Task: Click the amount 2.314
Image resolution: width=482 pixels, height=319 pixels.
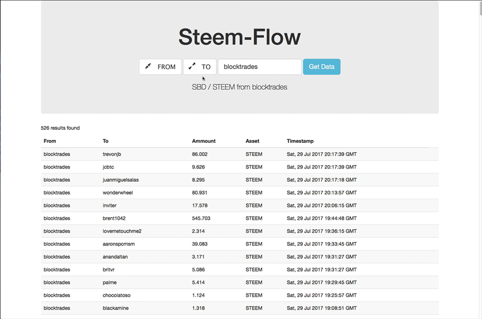Action: (198, 231)
